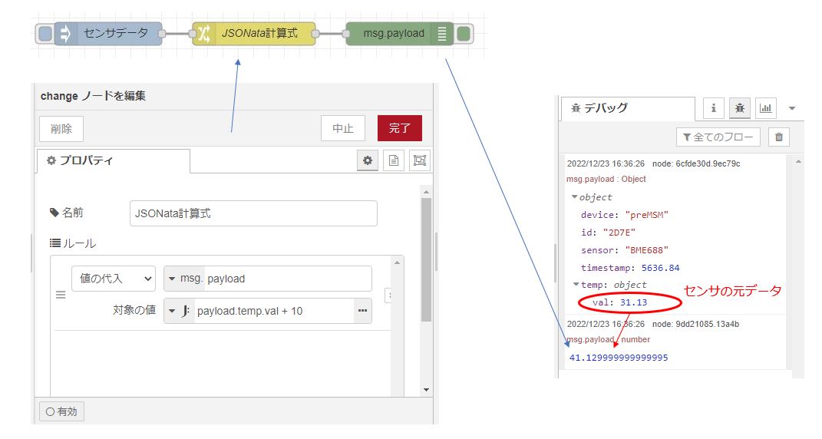822x439 pixels.
Task: Select the bug debug sidebar icon
Action: point(740,109)
